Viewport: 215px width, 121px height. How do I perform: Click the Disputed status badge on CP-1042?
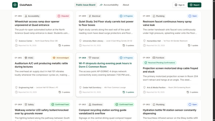click(63, 16)
